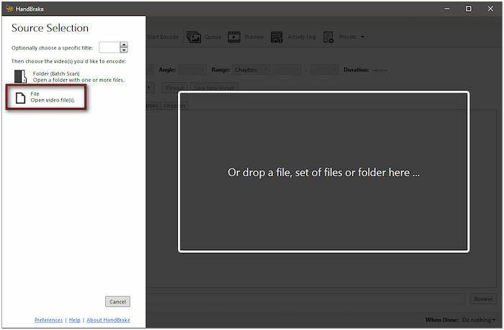Open the Angle dropdown

coord(192,70)
